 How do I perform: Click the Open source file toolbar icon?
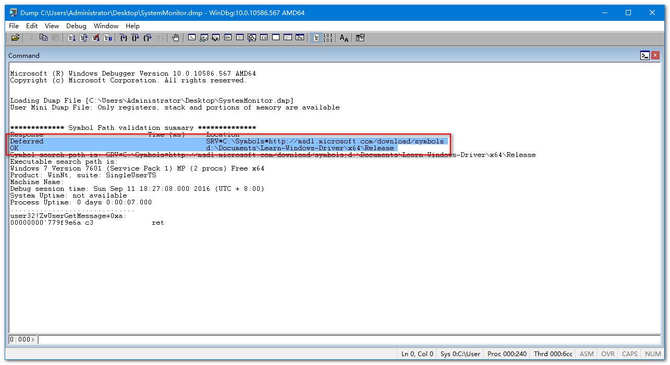point(15,38)
